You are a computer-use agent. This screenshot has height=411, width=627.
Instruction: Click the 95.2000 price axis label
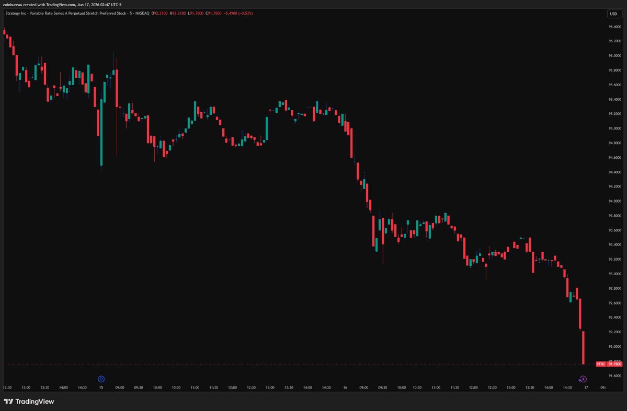coord(614,114)
